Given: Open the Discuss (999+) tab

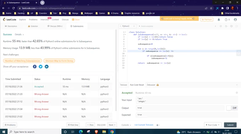Looking at the screenshot, I should click(55, 26).
